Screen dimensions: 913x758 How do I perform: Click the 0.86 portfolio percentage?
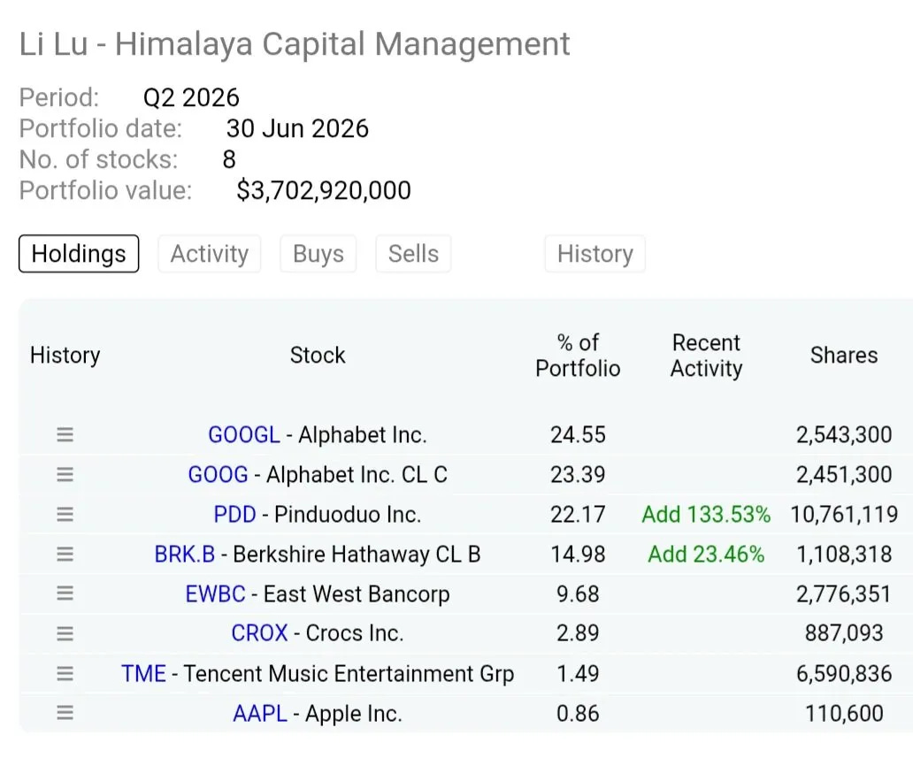pyautogui.click(x=578, y=714)
